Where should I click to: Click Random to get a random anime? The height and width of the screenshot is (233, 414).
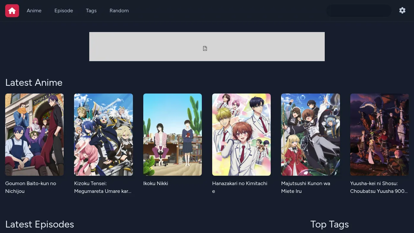tap(119, 10)
